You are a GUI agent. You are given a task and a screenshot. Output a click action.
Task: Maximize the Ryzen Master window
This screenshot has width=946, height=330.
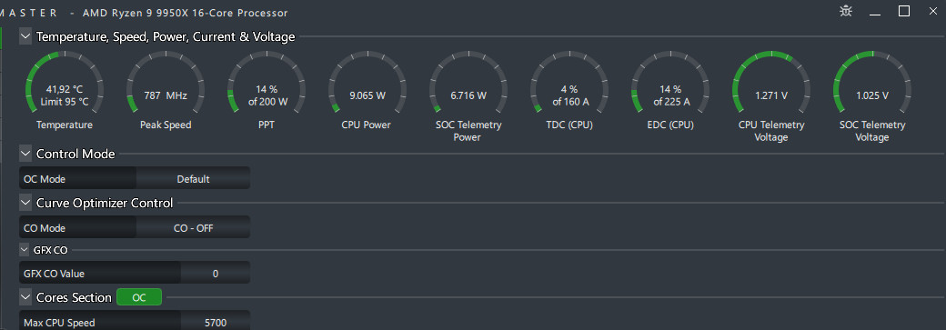point(904,11)
